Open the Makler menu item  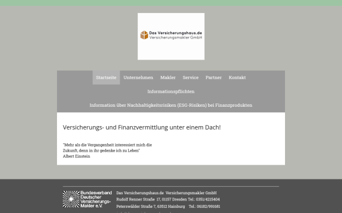pyautogui.click(x=168, y=77)
